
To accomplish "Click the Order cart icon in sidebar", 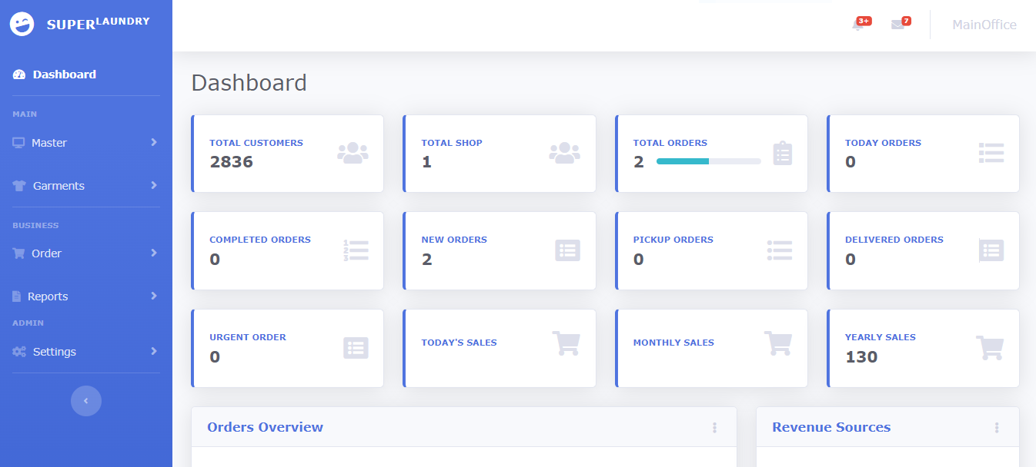I will click(18, 253).
